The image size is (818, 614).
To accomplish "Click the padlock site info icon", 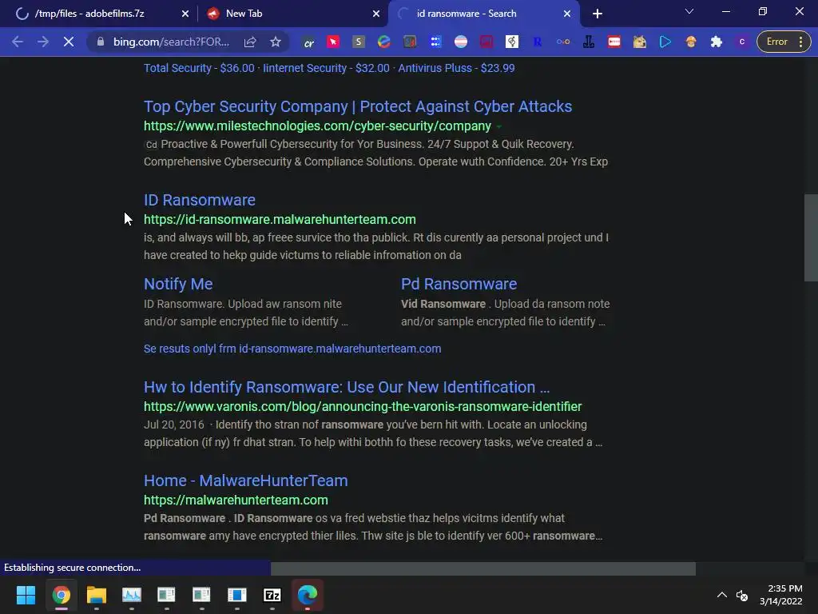I will [101, 42].
